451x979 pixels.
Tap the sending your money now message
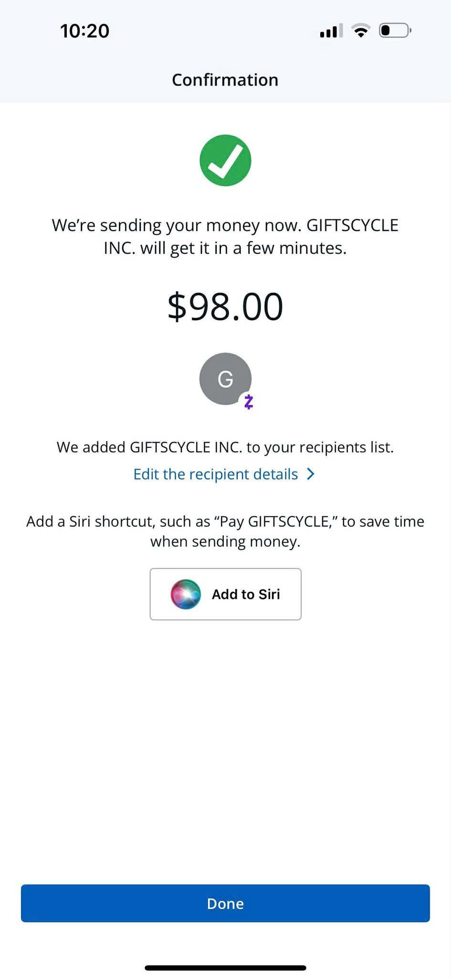(225, 237)
